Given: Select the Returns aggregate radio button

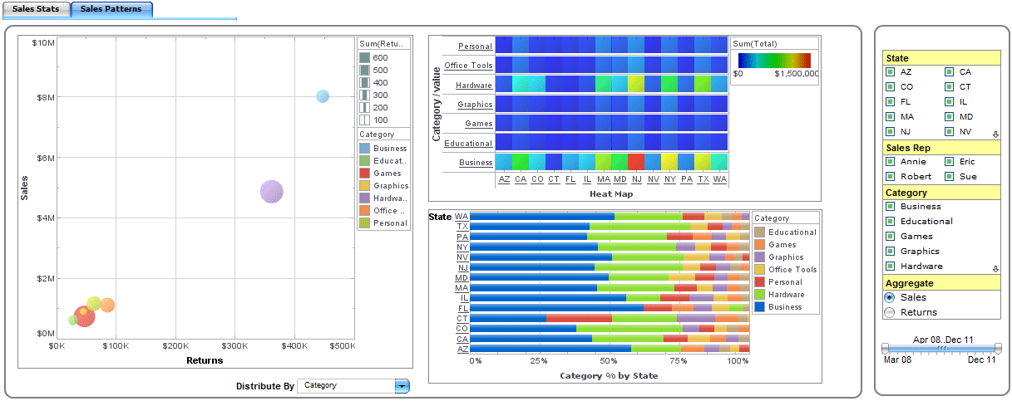Looking at the screenshot, I should 890,312.
